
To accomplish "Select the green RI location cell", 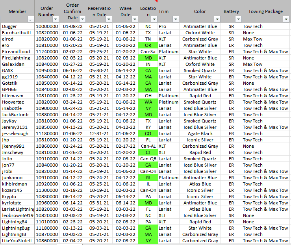I will (x=148, y=178).
